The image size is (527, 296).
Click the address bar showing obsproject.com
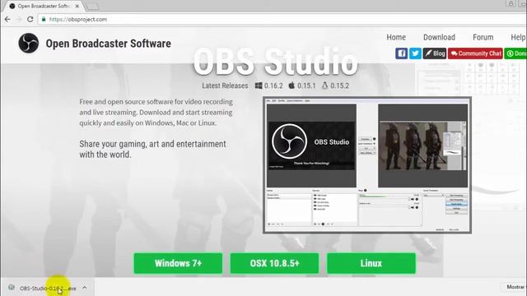pos(282,20)
